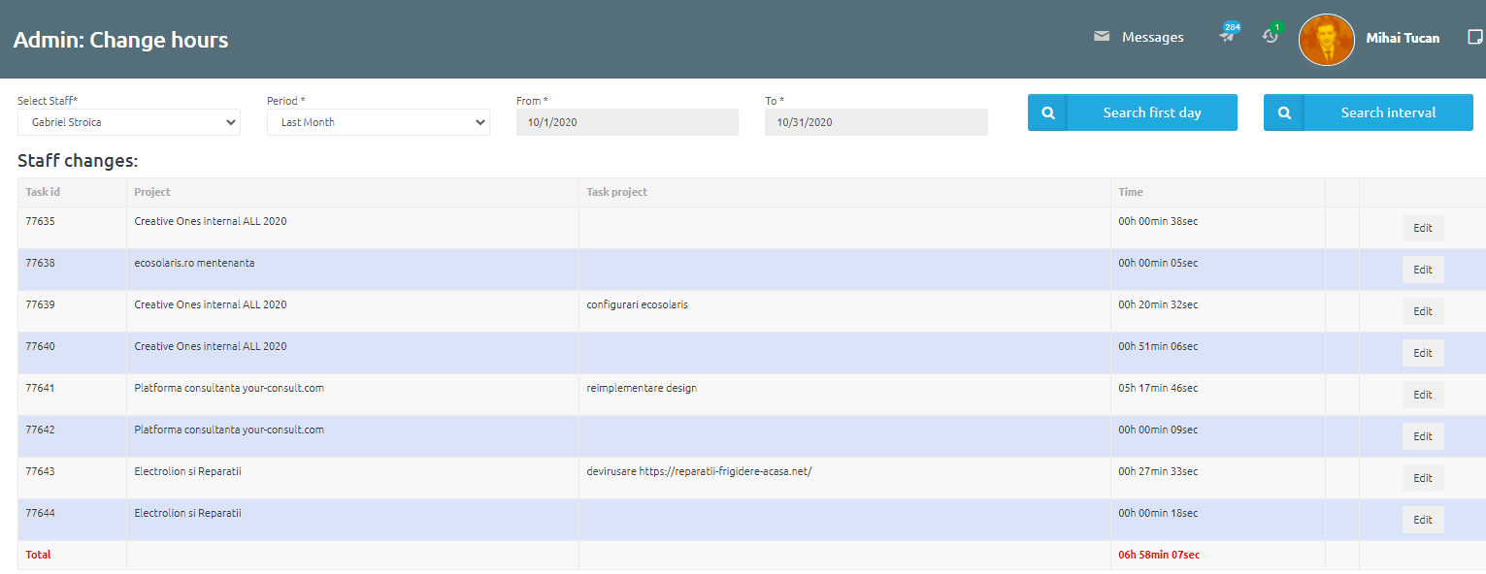Open Mihai Tucan's profile avatar

1326,40
